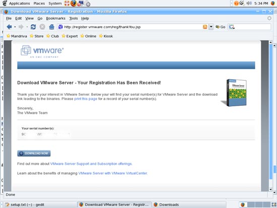Screen dimensions: 277x208
Task: Open the Store bookmark
Action: click(37, 36)
